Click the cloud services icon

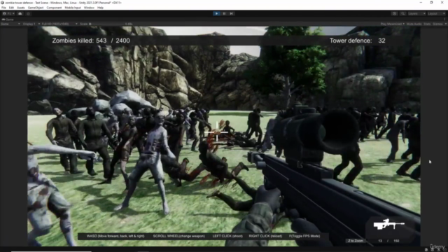click(20, 13)
